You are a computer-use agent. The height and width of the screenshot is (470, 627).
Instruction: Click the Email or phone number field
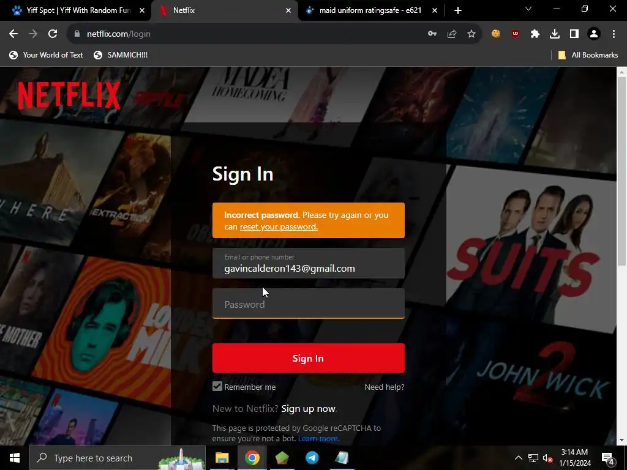click(x=309, y=263)
